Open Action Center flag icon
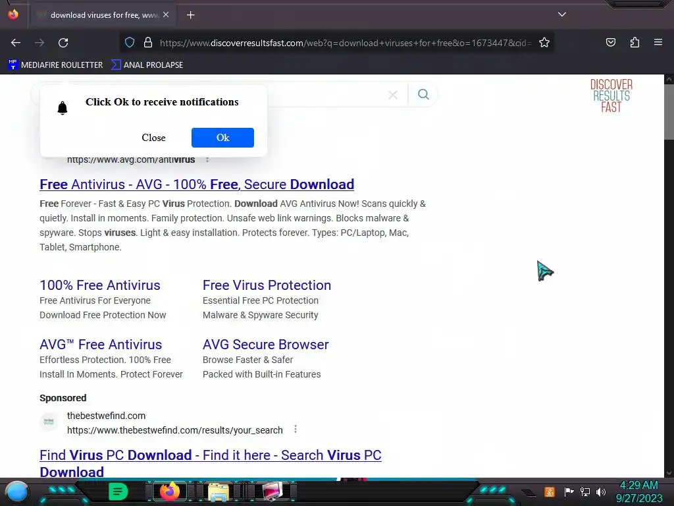Screen dimensions: 674x506 click(569, 492)
